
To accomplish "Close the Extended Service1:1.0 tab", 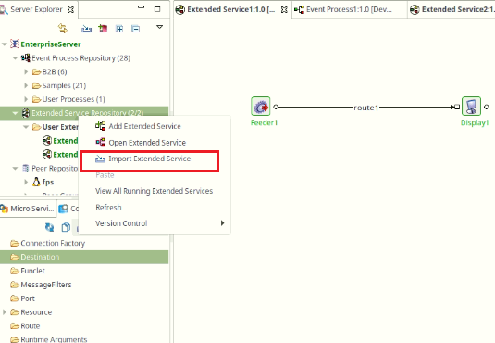I will [284, 10].
